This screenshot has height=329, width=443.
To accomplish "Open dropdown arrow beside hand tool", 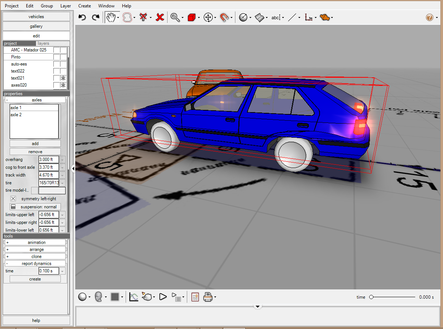I will (x=118, y=18).
